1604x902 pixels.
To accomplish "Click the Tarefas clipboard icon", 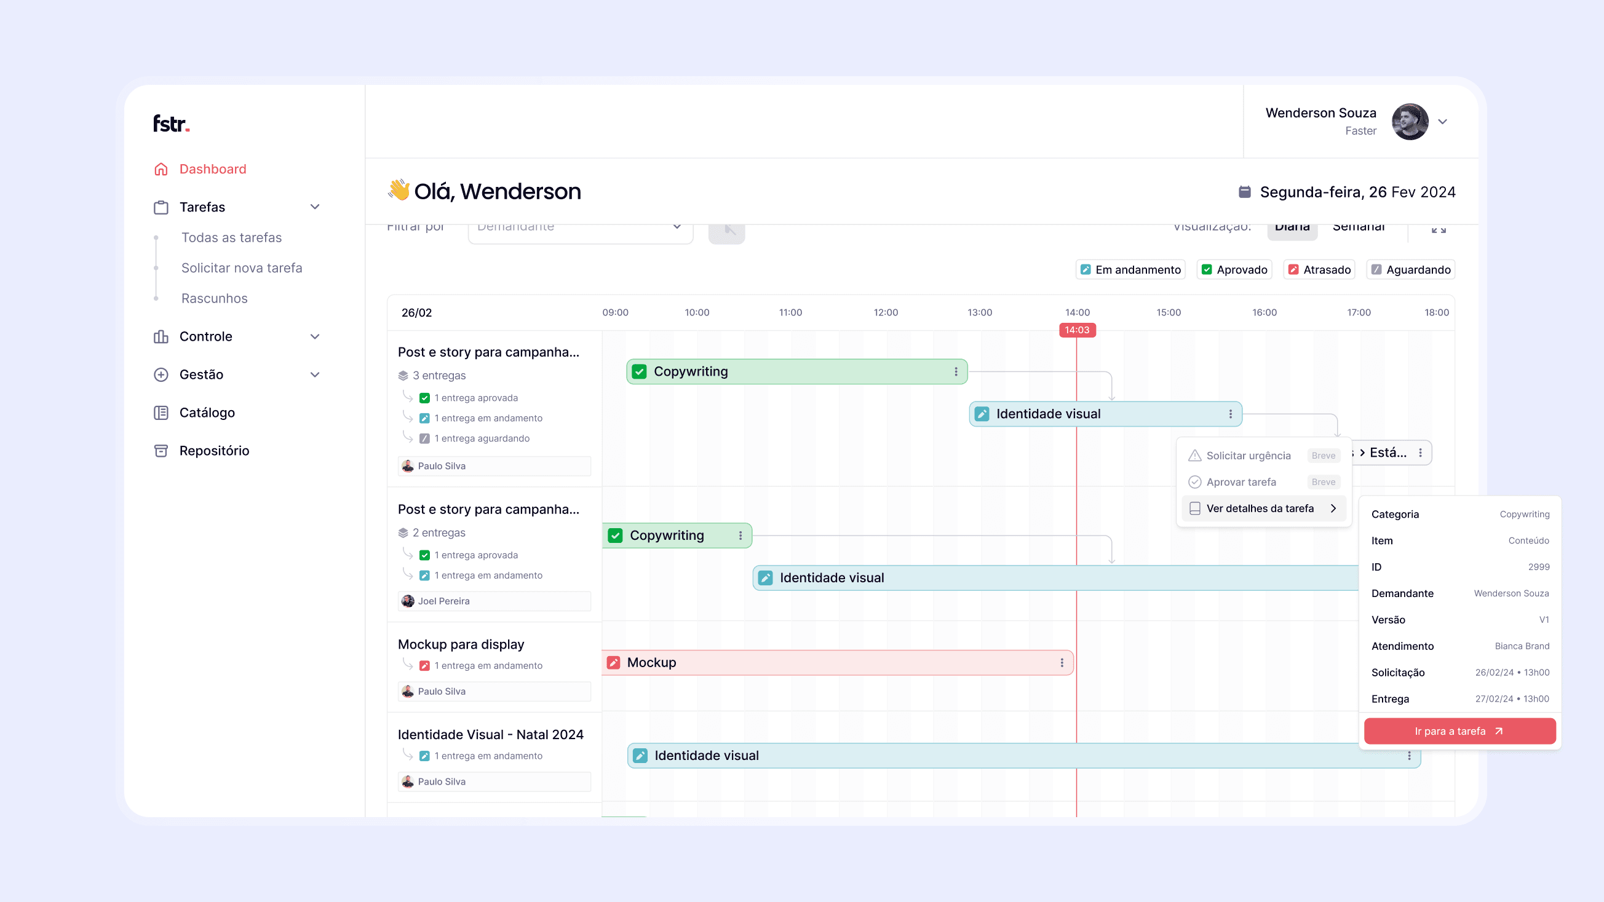I will tap(161, 207).
